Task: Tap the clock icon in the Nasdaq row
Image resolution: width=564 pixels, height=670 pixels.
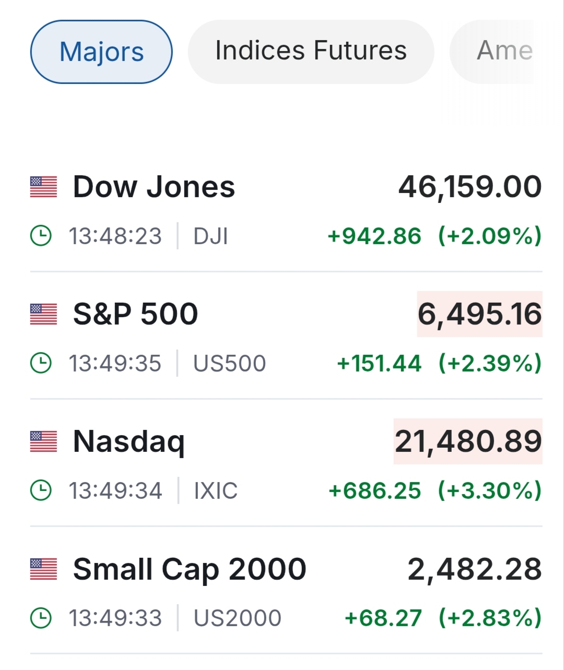Action: pyautogui.click(x=41, y=490)
